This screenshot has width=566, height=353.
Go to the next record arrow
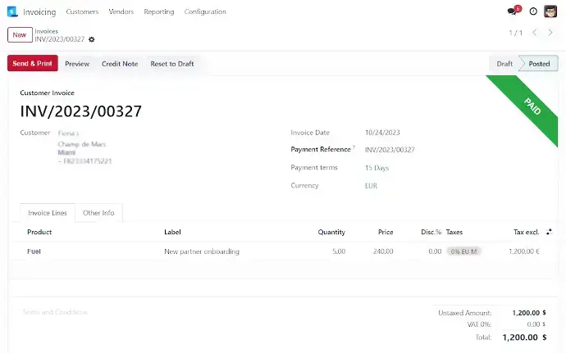[552, 33]
